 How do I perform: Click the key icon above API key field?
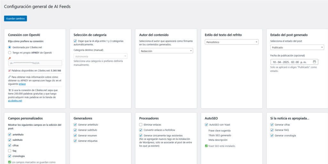tap(10, 59)
